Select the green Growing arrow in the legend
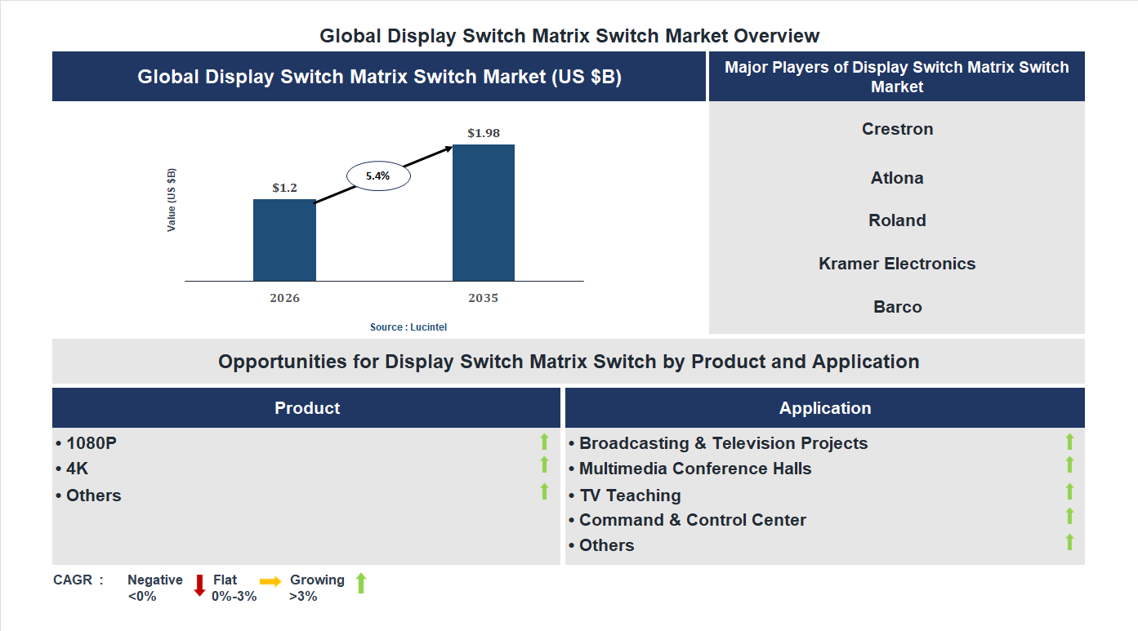The height and width of the screenshot is (631, 1138). coord(359,584)
